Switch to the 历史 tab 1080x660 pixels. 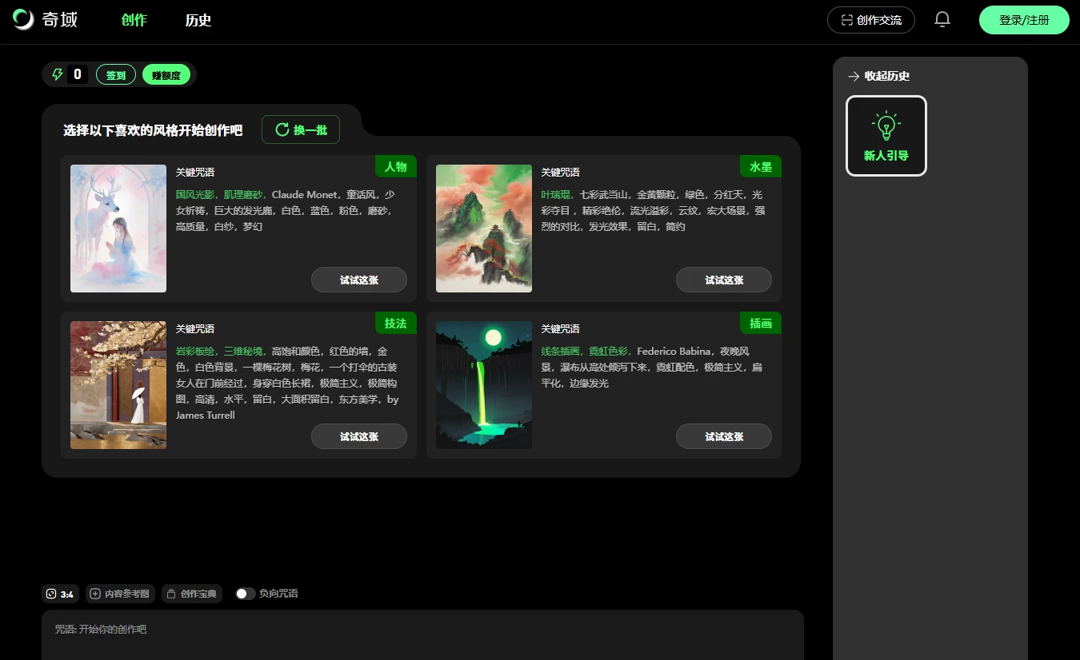pyautogui.click(x=198, y=20)
